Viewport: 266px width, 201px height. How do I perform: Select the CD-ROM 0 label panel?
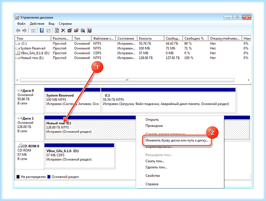30,155
